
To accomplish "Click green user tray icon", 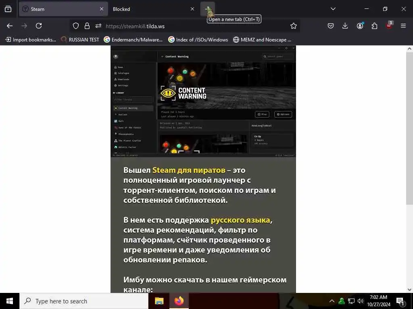I will 342,301.
